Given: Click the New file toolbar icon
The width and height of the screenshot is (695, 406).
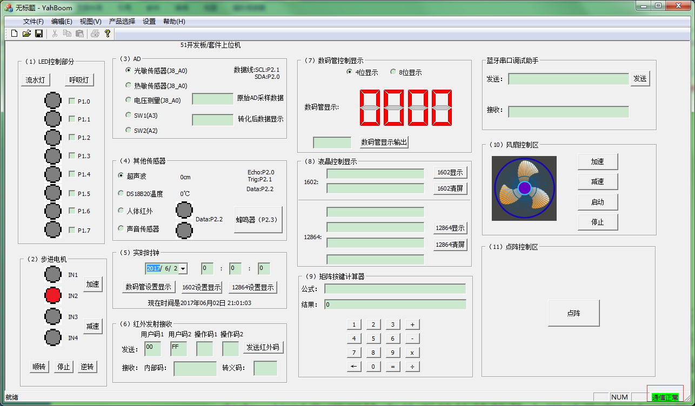Looking at the screenshot, I should click(15, 33).
